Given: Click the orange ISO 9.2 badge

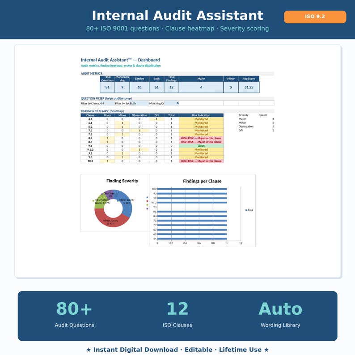Looking at the screenshot, I should (x=315, y=17).
